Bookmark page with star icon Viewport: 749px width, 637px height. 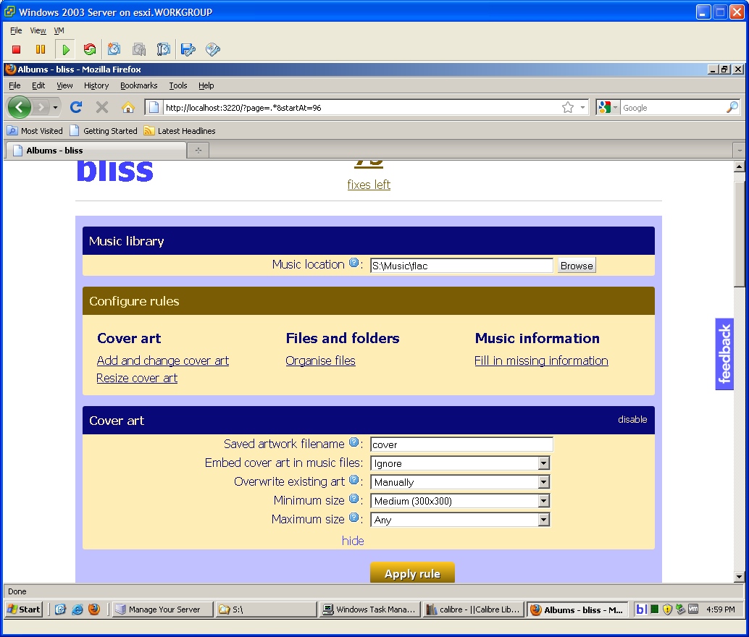567,107
